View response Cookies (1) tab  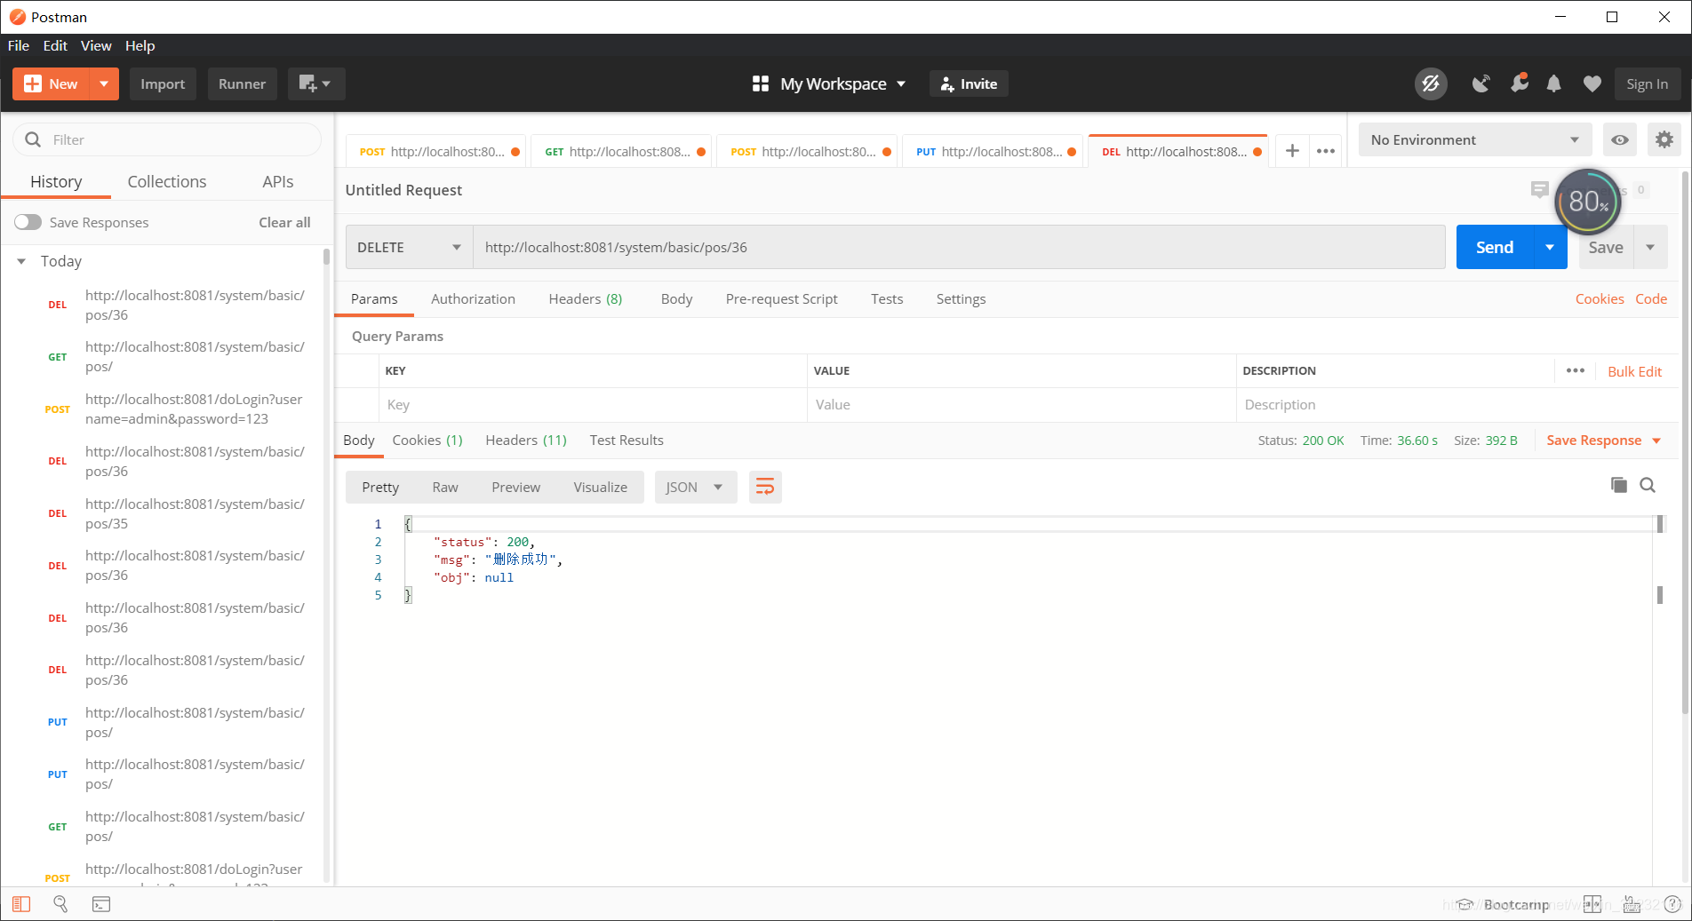(427, 441)
